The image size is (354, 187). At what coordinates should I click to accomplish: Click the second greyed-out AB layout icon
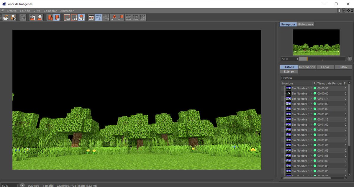pyautogui.click(x=136, y=18)
